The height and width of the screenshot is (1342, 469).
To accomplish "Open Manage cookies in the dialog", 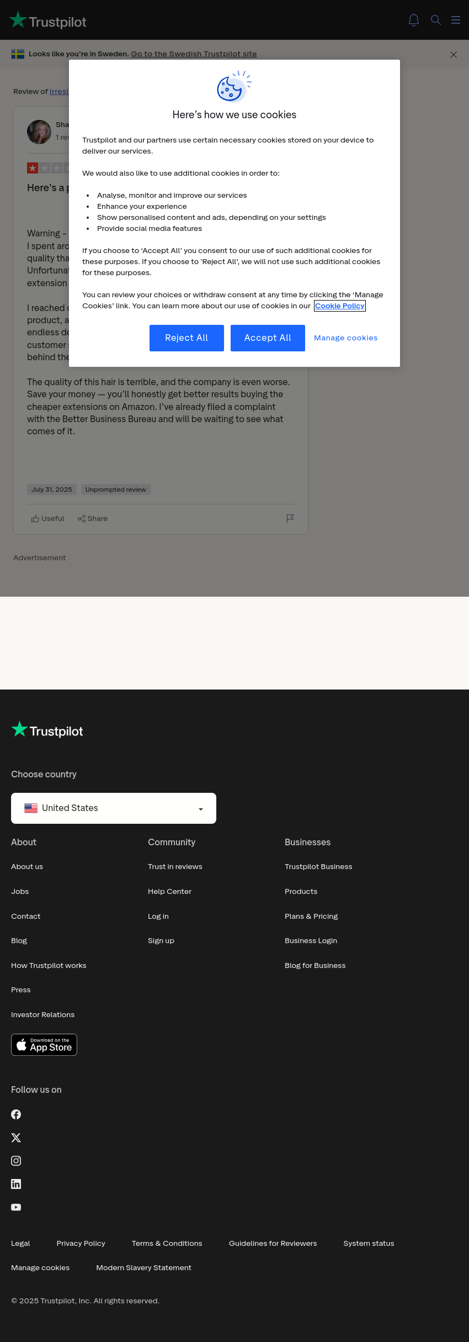I will pyautogui.click(x=346, y=338).
